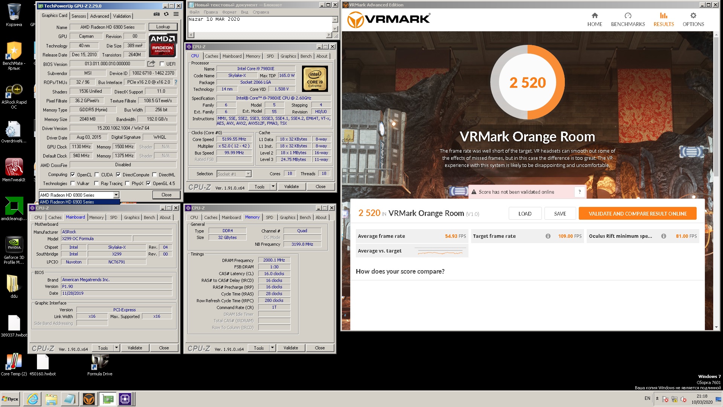Select AMD Radeon HD 6900 Series list item
The width and height of the screenshot is (723, 407).
tap(79, 202)
